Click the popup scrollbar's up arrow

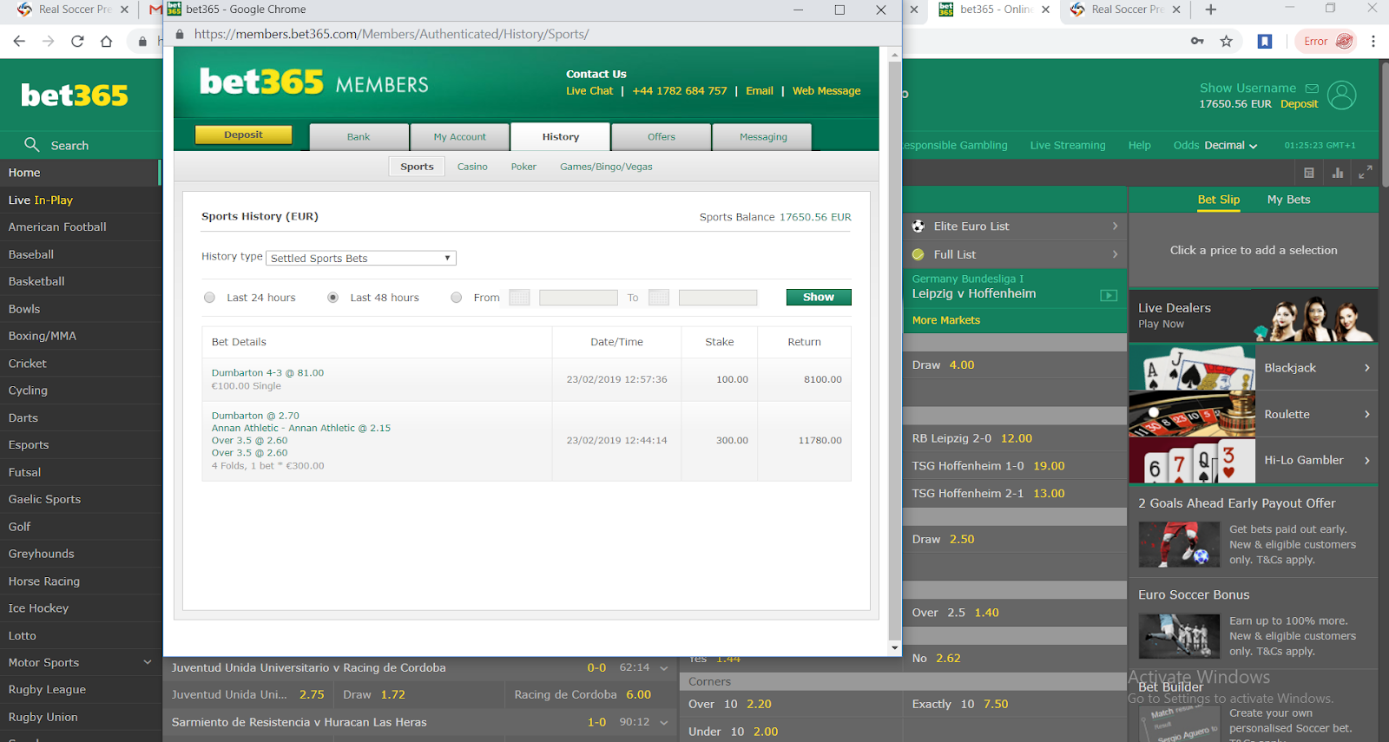click(895, 56)
